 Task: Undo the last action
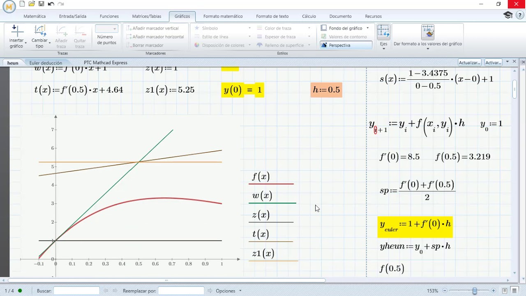tap(51, 4)
